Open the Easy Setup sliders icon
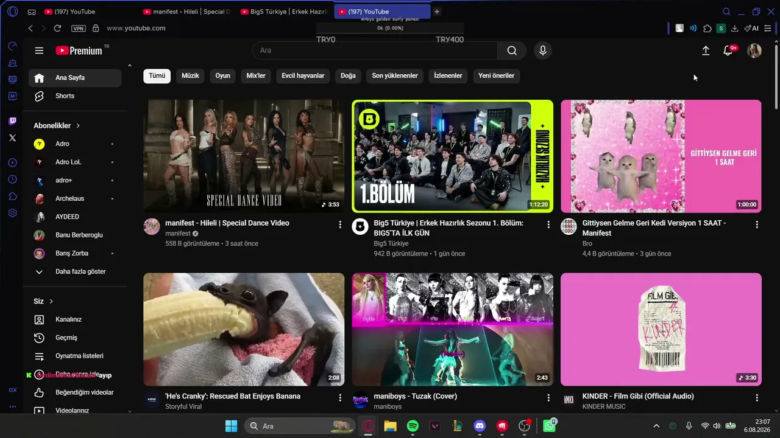This screenshot has width=780, height=438. [x=768, y=28]
